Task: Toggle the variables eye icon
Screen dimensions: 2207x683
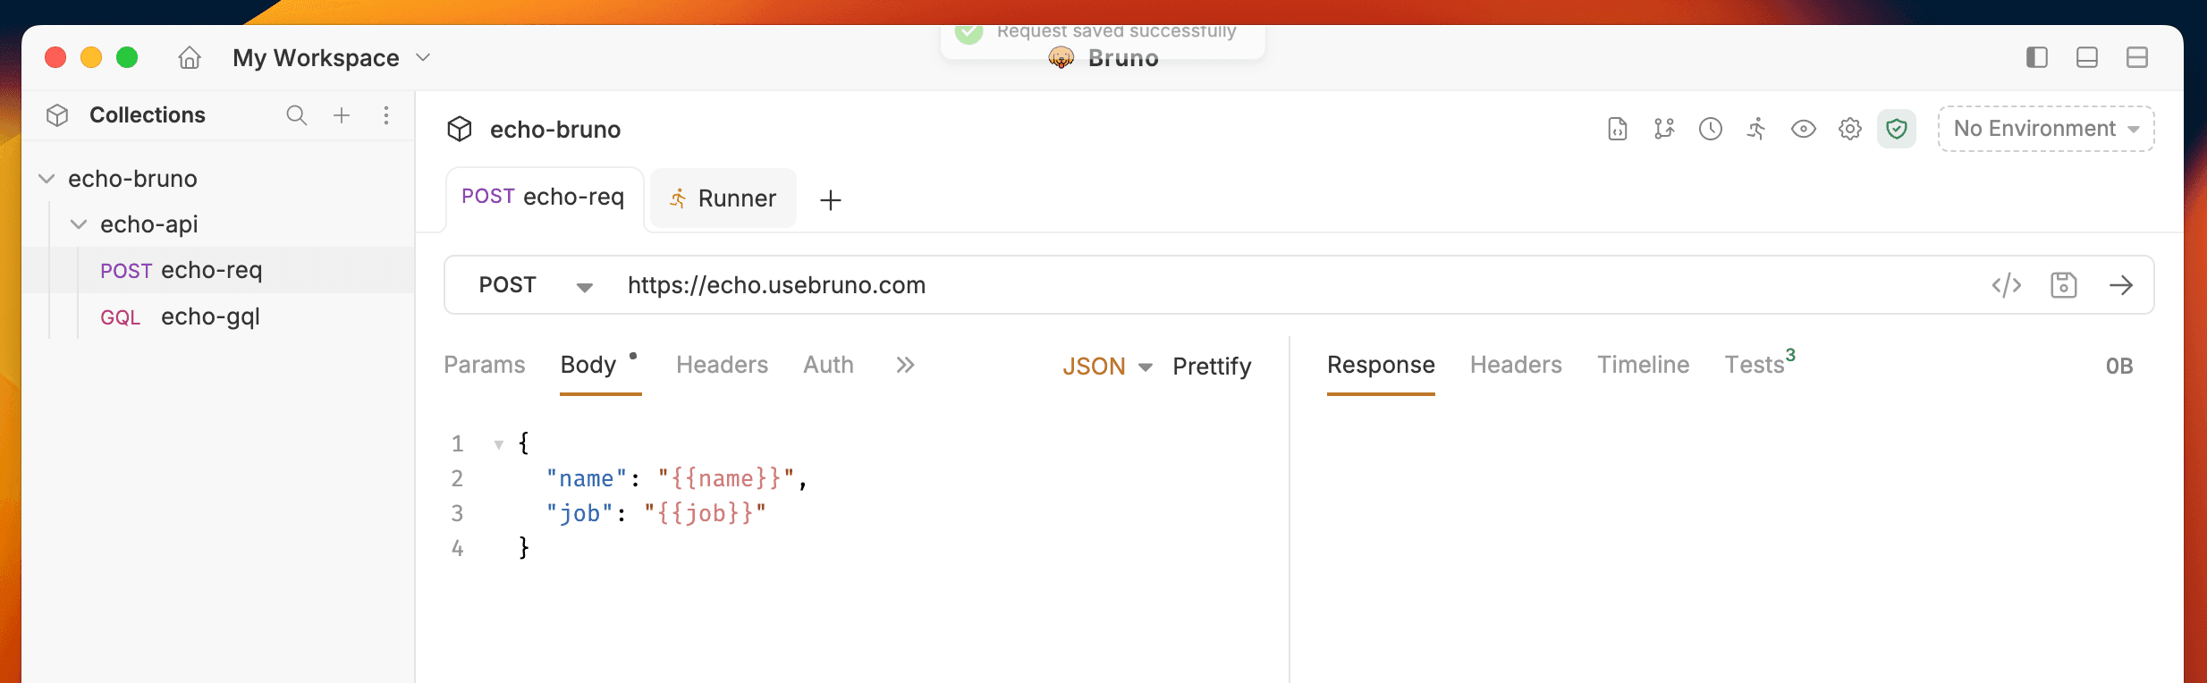Action: [1803, 129]
